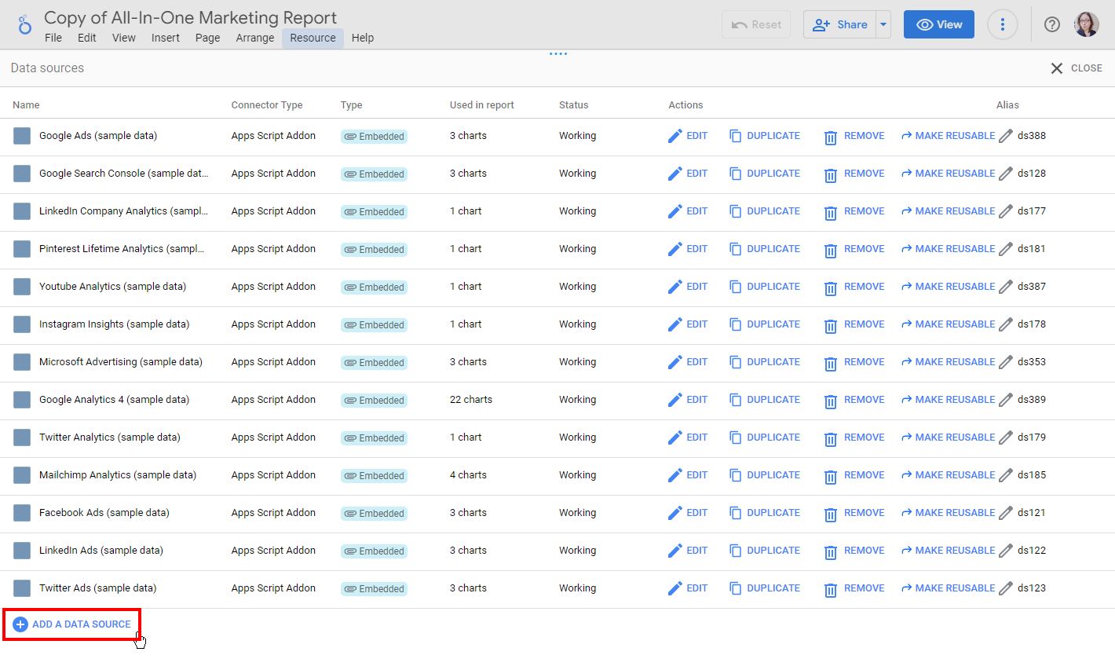Open the File menu
The height and width of the screenshot is (659, 1115).
click(x=53, y=38)
